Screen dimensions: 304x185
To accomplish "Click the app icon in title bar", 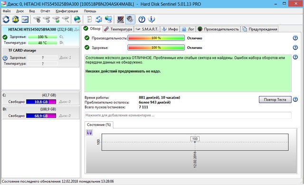I will click(x=3, y=4).
